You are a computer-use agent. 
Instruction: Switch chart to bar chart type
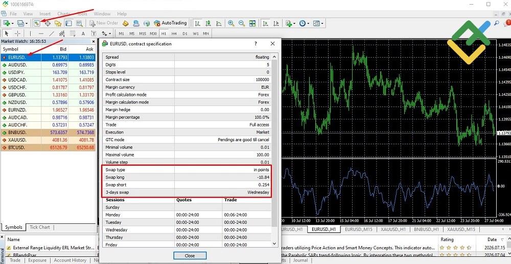pyautogui.click(x=197, y=23)
